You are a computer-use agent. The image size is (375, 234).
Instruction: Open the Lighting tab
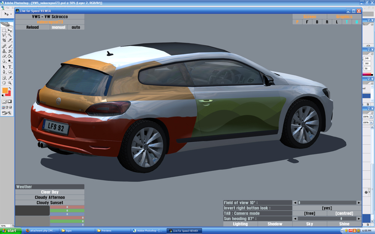point(240,224)
